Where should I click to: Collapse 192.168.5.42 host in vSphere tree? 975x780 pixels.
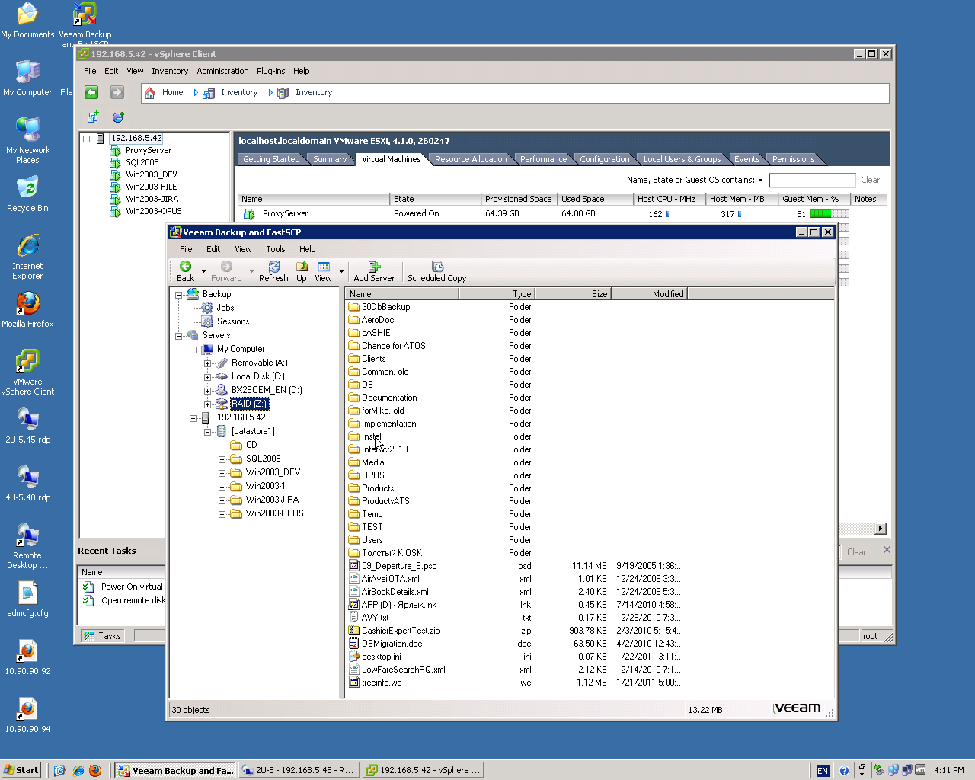coord(87,139)
